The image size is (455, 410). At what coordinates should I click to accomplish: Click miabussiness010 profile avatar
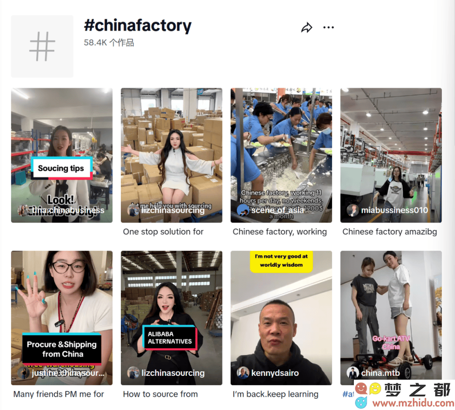point(353,210)
